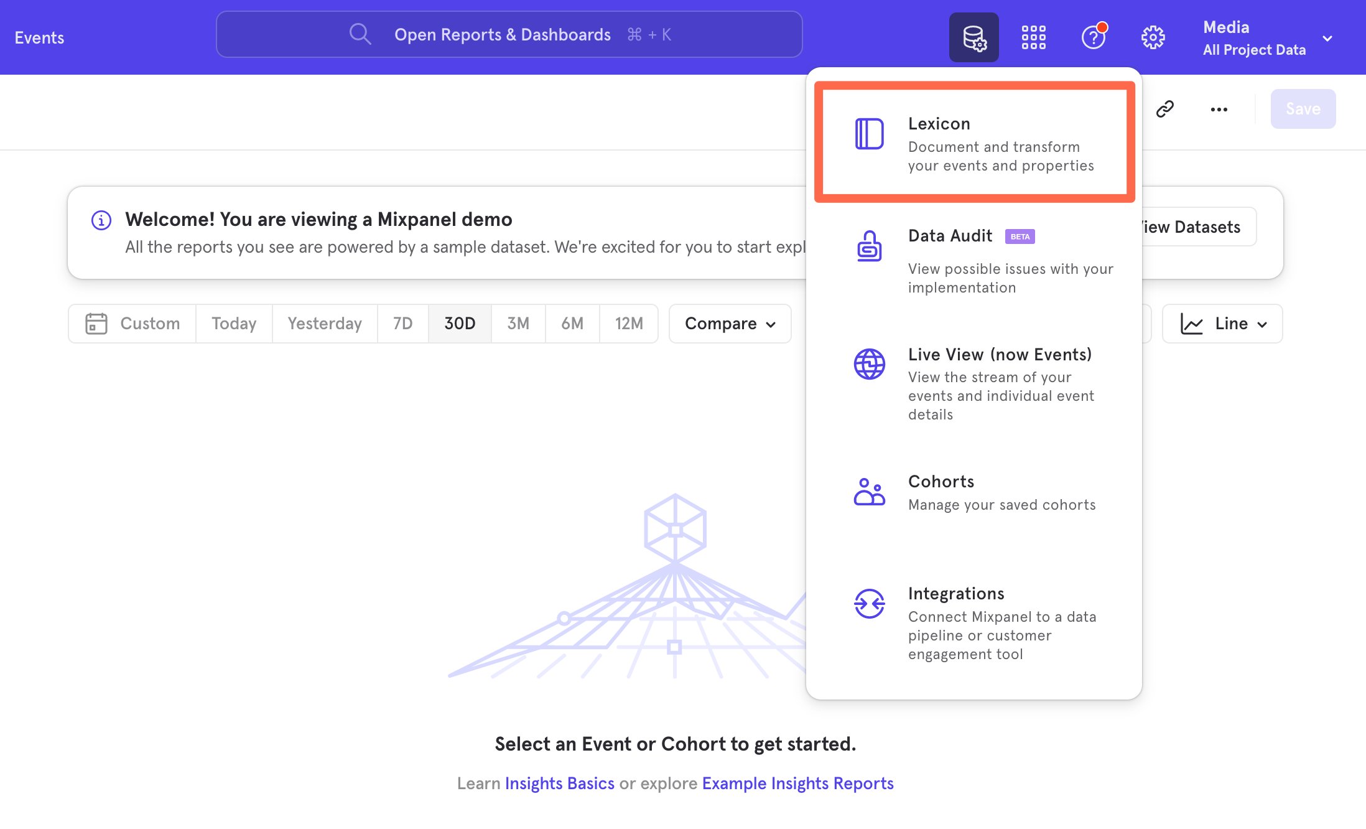
Task: Choose Cohorts from the menu
Action: coord(974,492)
